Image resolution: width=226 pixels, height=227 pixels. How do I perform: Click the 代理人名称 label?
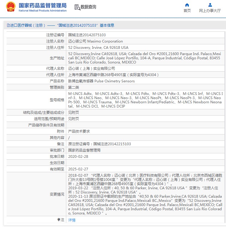click(x=55, y=69)
